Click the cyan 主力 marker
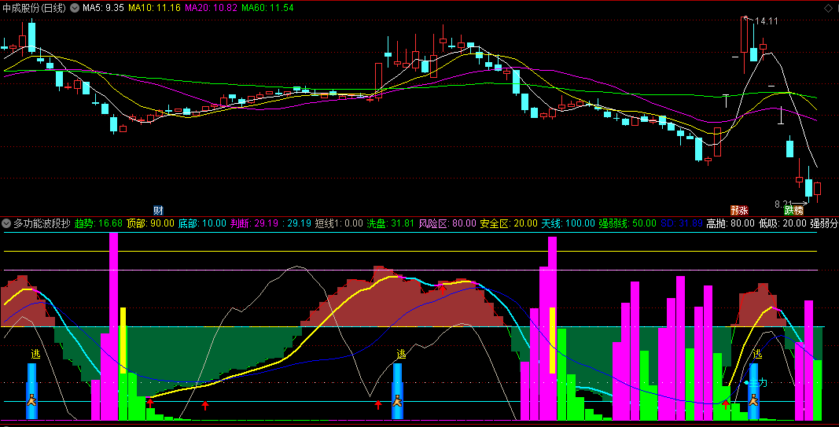The image size is (839, 427). click(756, 383)
